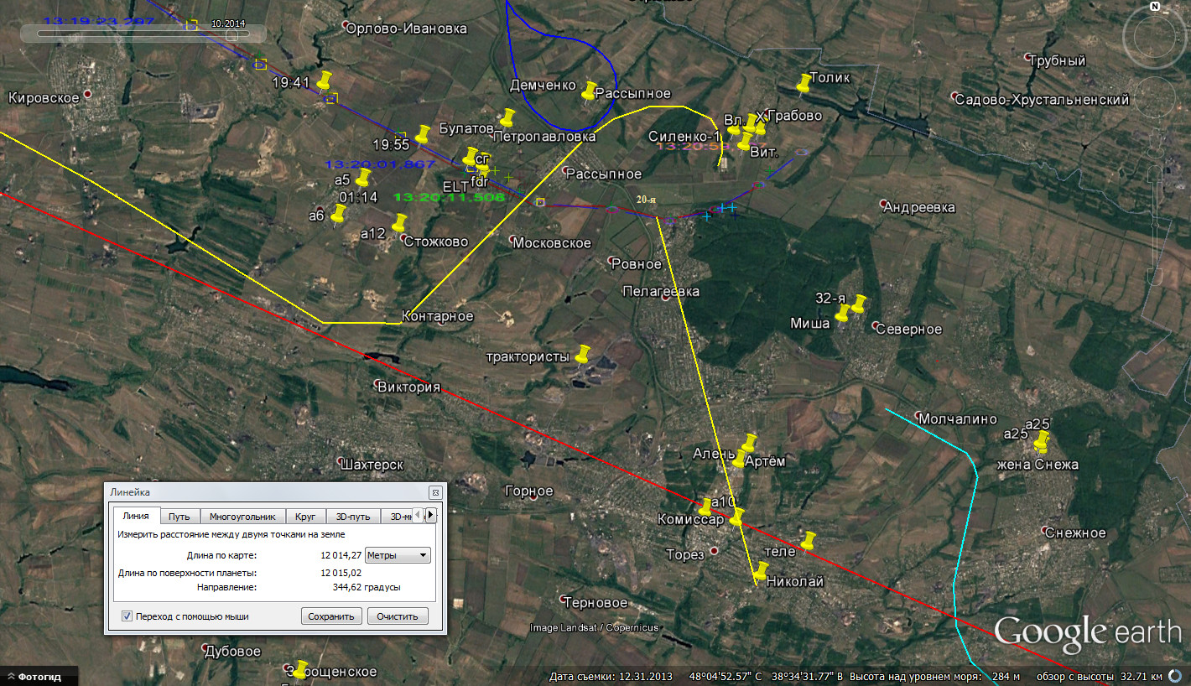The height and width of the screenshot is (686, 1191).
Task: Click the look-around navigation ring
Action: coord(1155,37)
